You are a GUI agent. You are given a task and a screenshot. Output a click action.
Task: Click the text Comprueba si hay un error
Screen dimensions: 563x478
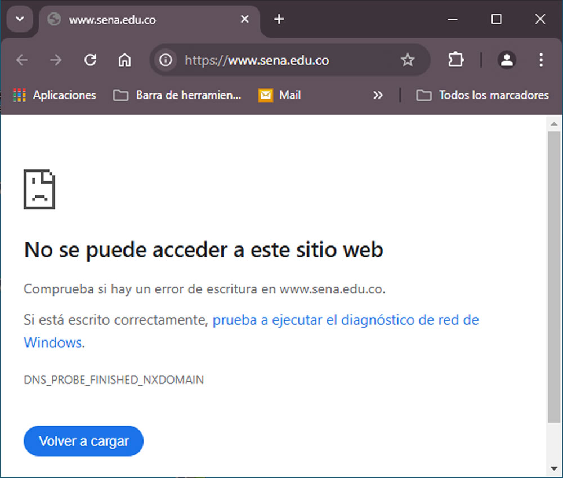(x=205, y=289)
